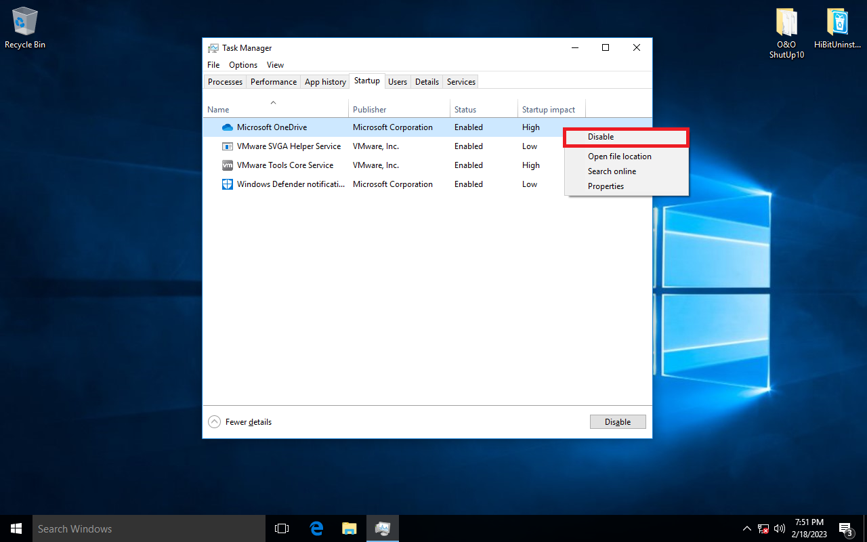Open the File menu
Screen dimensions: 867x542
213,65
